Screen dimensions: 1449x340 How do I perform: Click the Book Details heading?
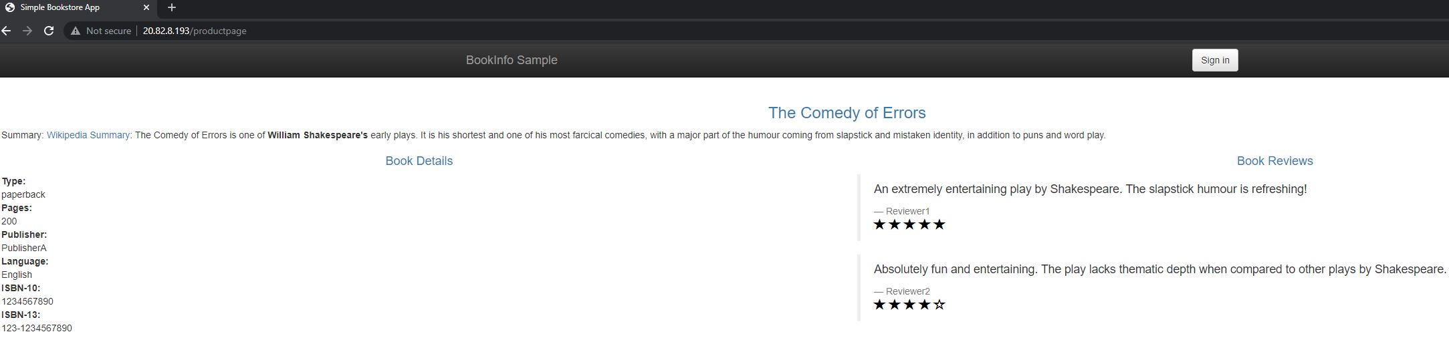[x=419, y=161]
